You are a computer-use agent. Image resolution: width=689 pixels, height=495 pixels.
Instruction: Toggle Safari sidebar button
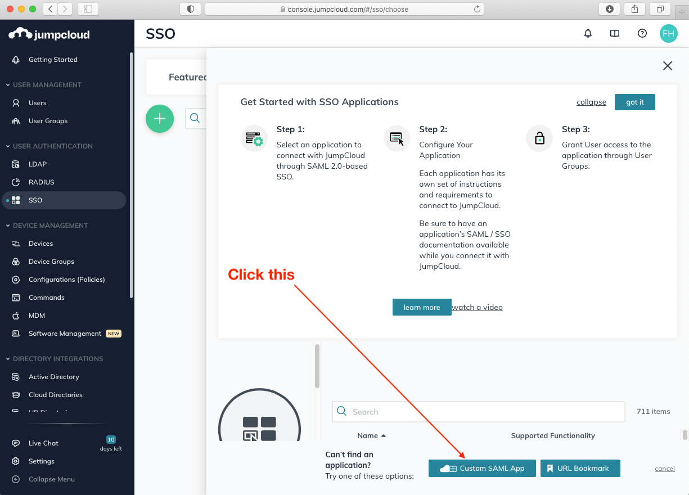tap(88, 9)
